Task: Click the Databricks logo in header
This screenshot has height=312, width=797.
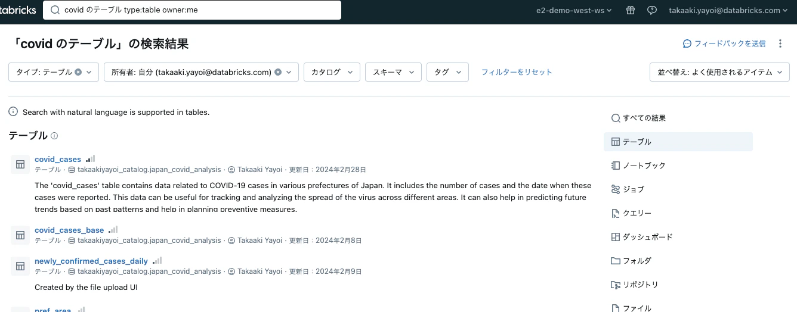Action: pos(18,10)
